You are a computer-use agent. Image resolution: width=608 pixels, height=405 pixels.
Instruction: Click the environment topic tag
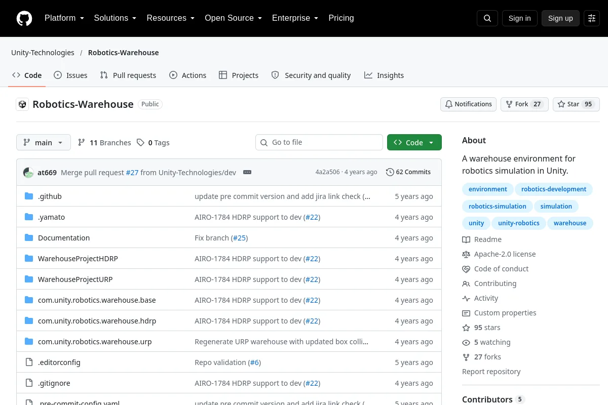pyautogui.click(x=488, y=189)
